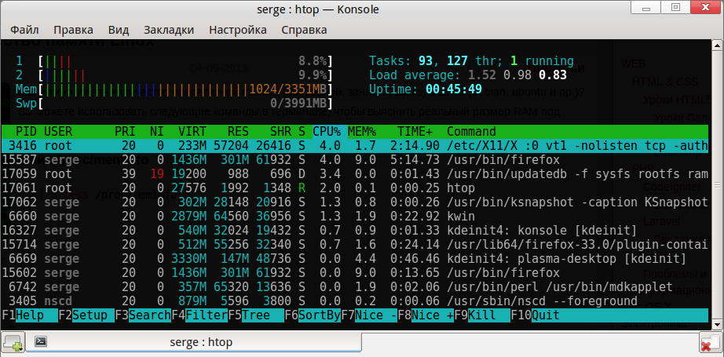
Task: Select process 17062 ksnapshot
Action: coord(355,202)
